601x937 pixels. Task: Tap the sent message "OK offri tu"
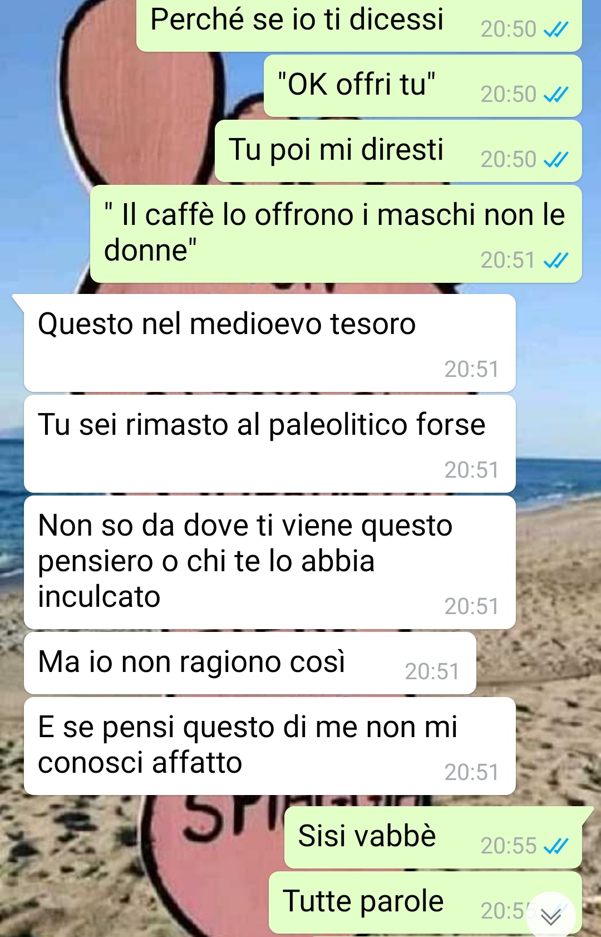pyautogui.click(x=423, y=86)
